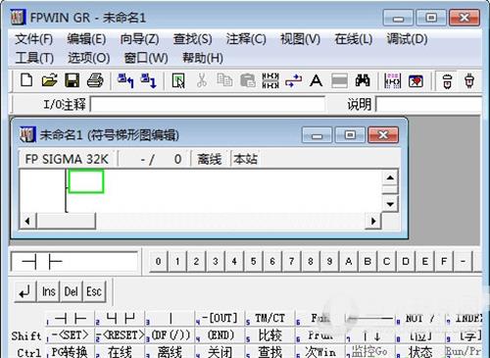Click the paste clipboard icon
This screenshot has height=358, width=490.
coord(248,80)
